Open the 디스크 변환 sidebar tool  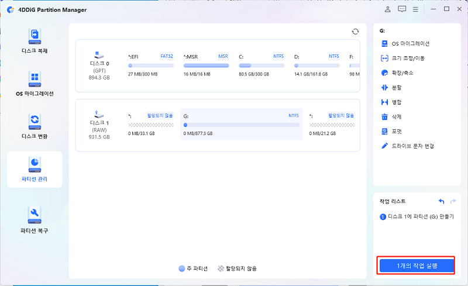pos(35,126)
